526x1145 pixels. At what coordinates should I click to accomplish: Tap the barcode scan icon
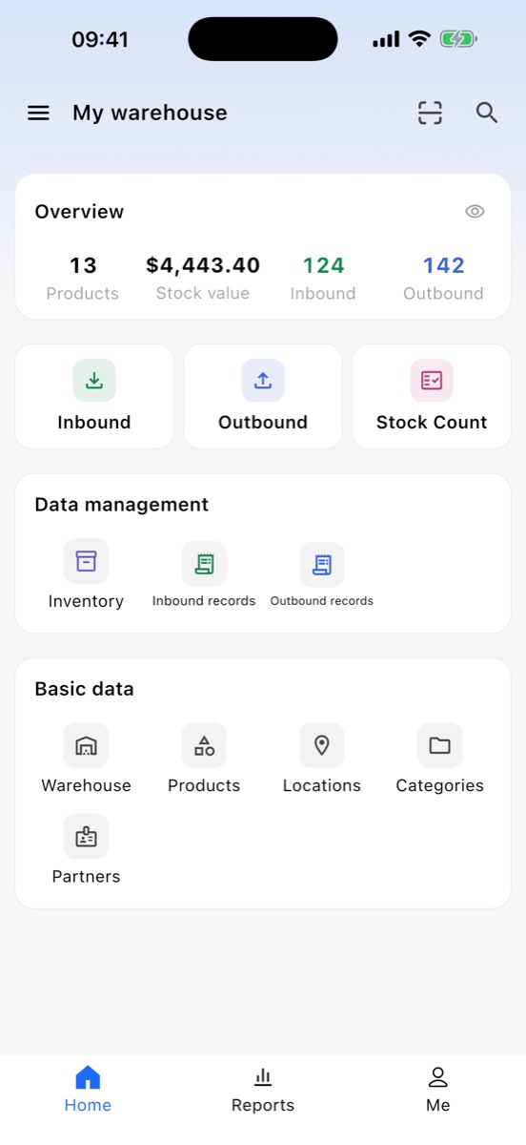coord(431,114)
